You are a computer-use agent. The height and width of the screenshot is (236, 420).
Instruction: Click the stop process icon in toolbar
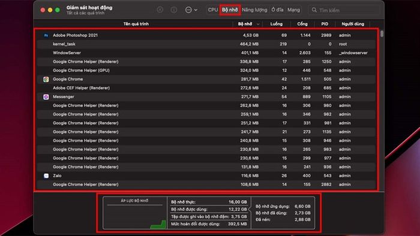pyautogui.click(x=160, y=10)
